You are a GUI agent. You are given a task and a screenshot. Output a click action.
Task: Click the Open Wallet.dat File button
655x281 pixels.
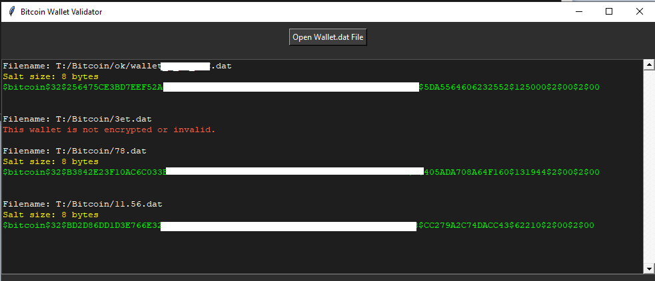[x=328, y=37]
